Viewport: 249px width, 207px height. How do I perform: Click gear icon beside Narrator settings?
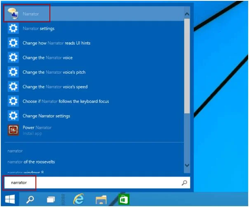[13, 28]
